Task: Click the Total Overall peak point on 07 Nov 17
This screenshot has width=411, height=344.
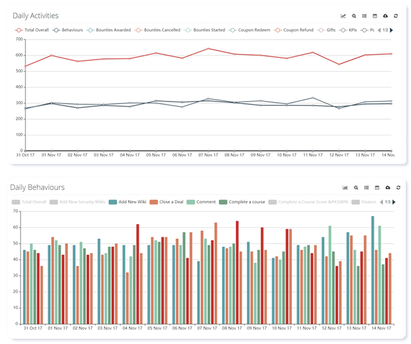Action: [x=208, y=49]
